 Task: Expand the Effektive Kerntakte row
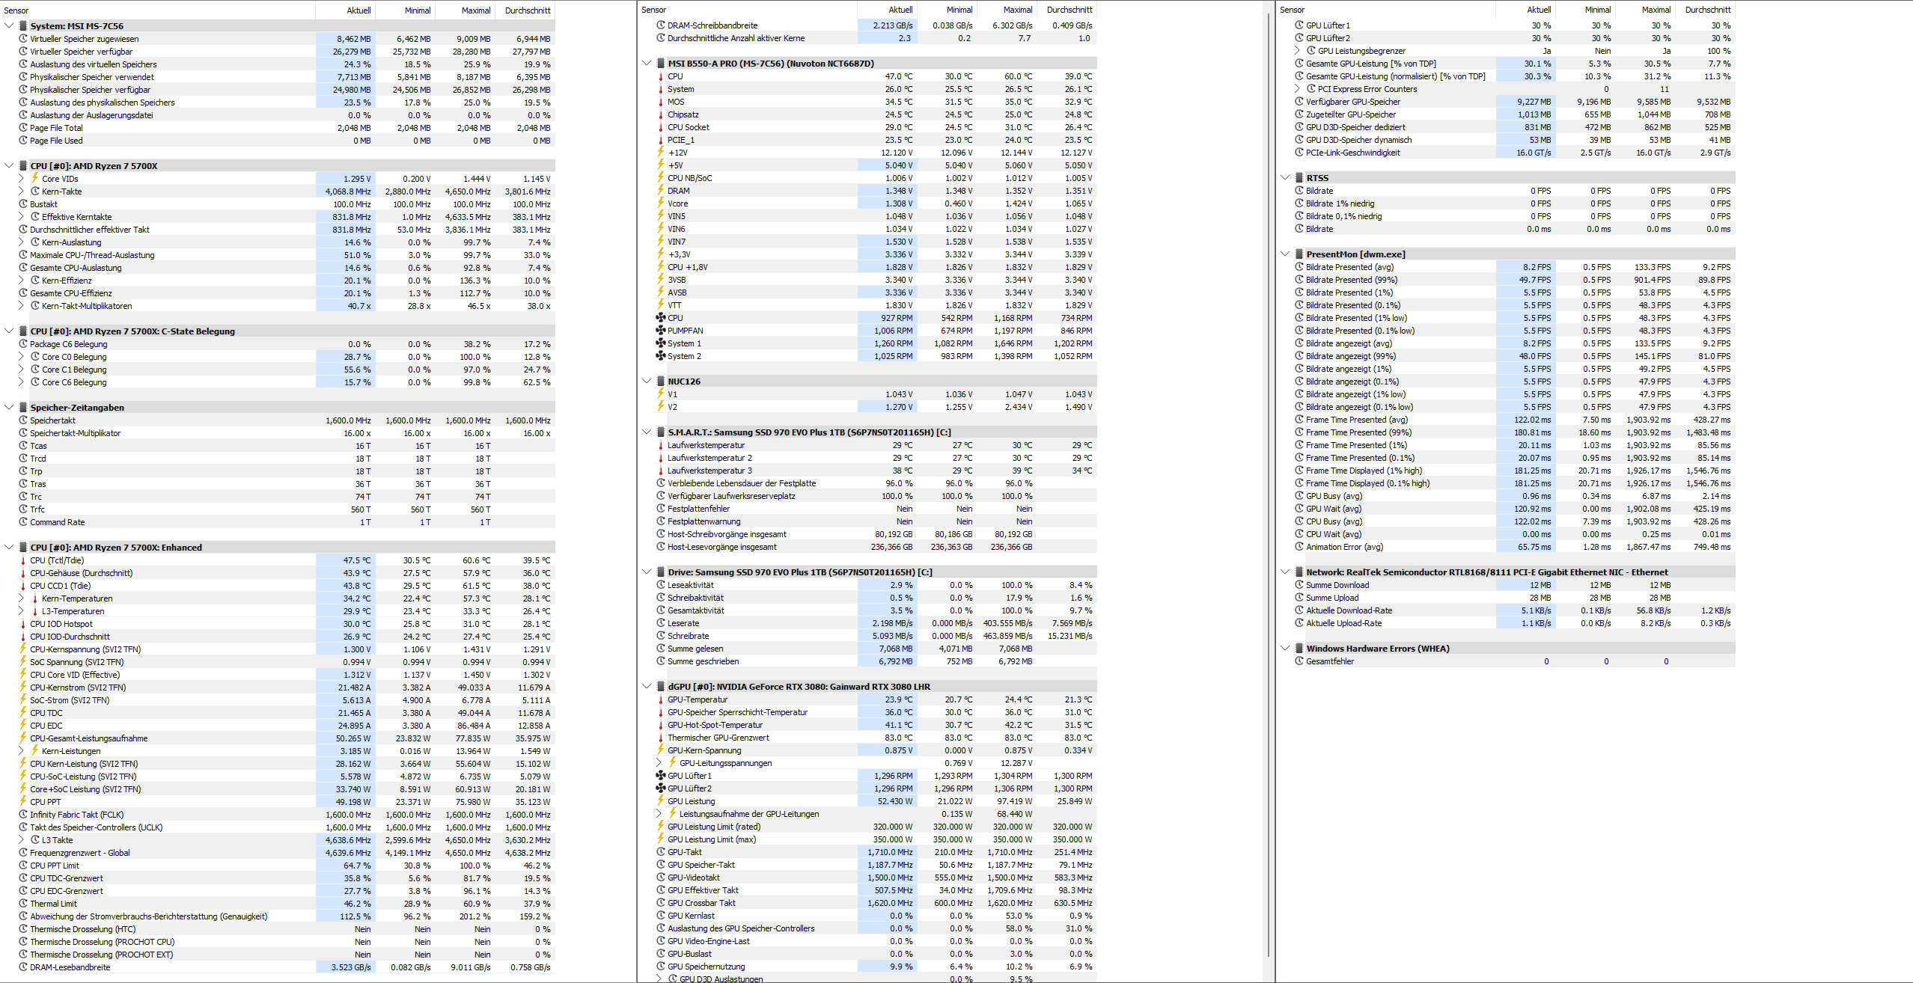pyautogui.click(x=21, y=217)
